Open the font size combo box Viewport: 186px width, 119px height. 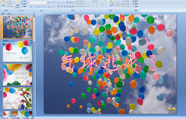(x=44, y=3)
